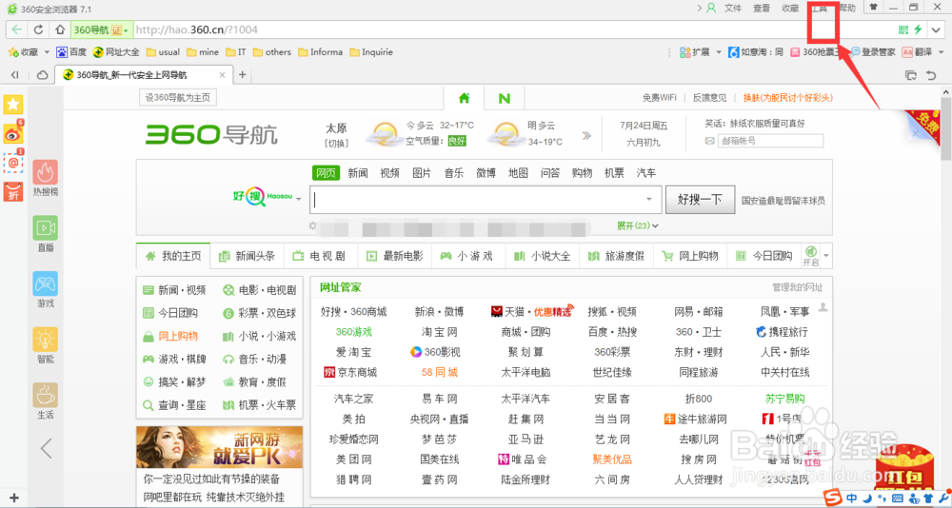The height and width of the screenshot is (508, 952).
Task: Select the 图片 search type
Action: 422,173
